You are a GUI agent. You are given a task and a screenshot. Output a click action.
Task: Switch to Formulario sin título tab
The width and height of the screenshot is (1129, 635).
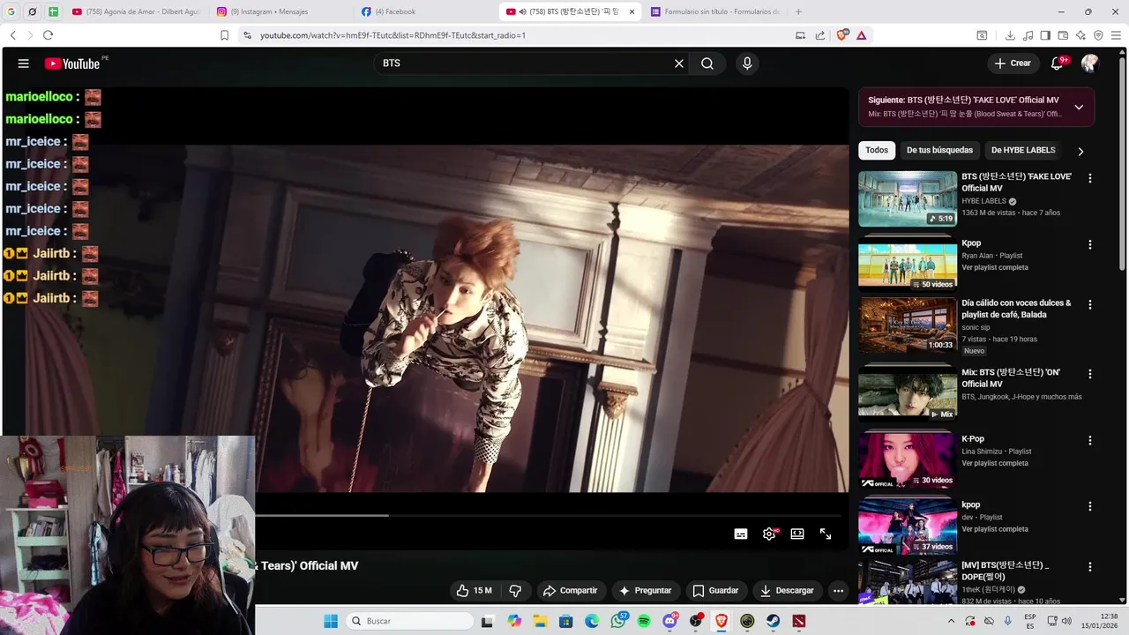point(714,11)
